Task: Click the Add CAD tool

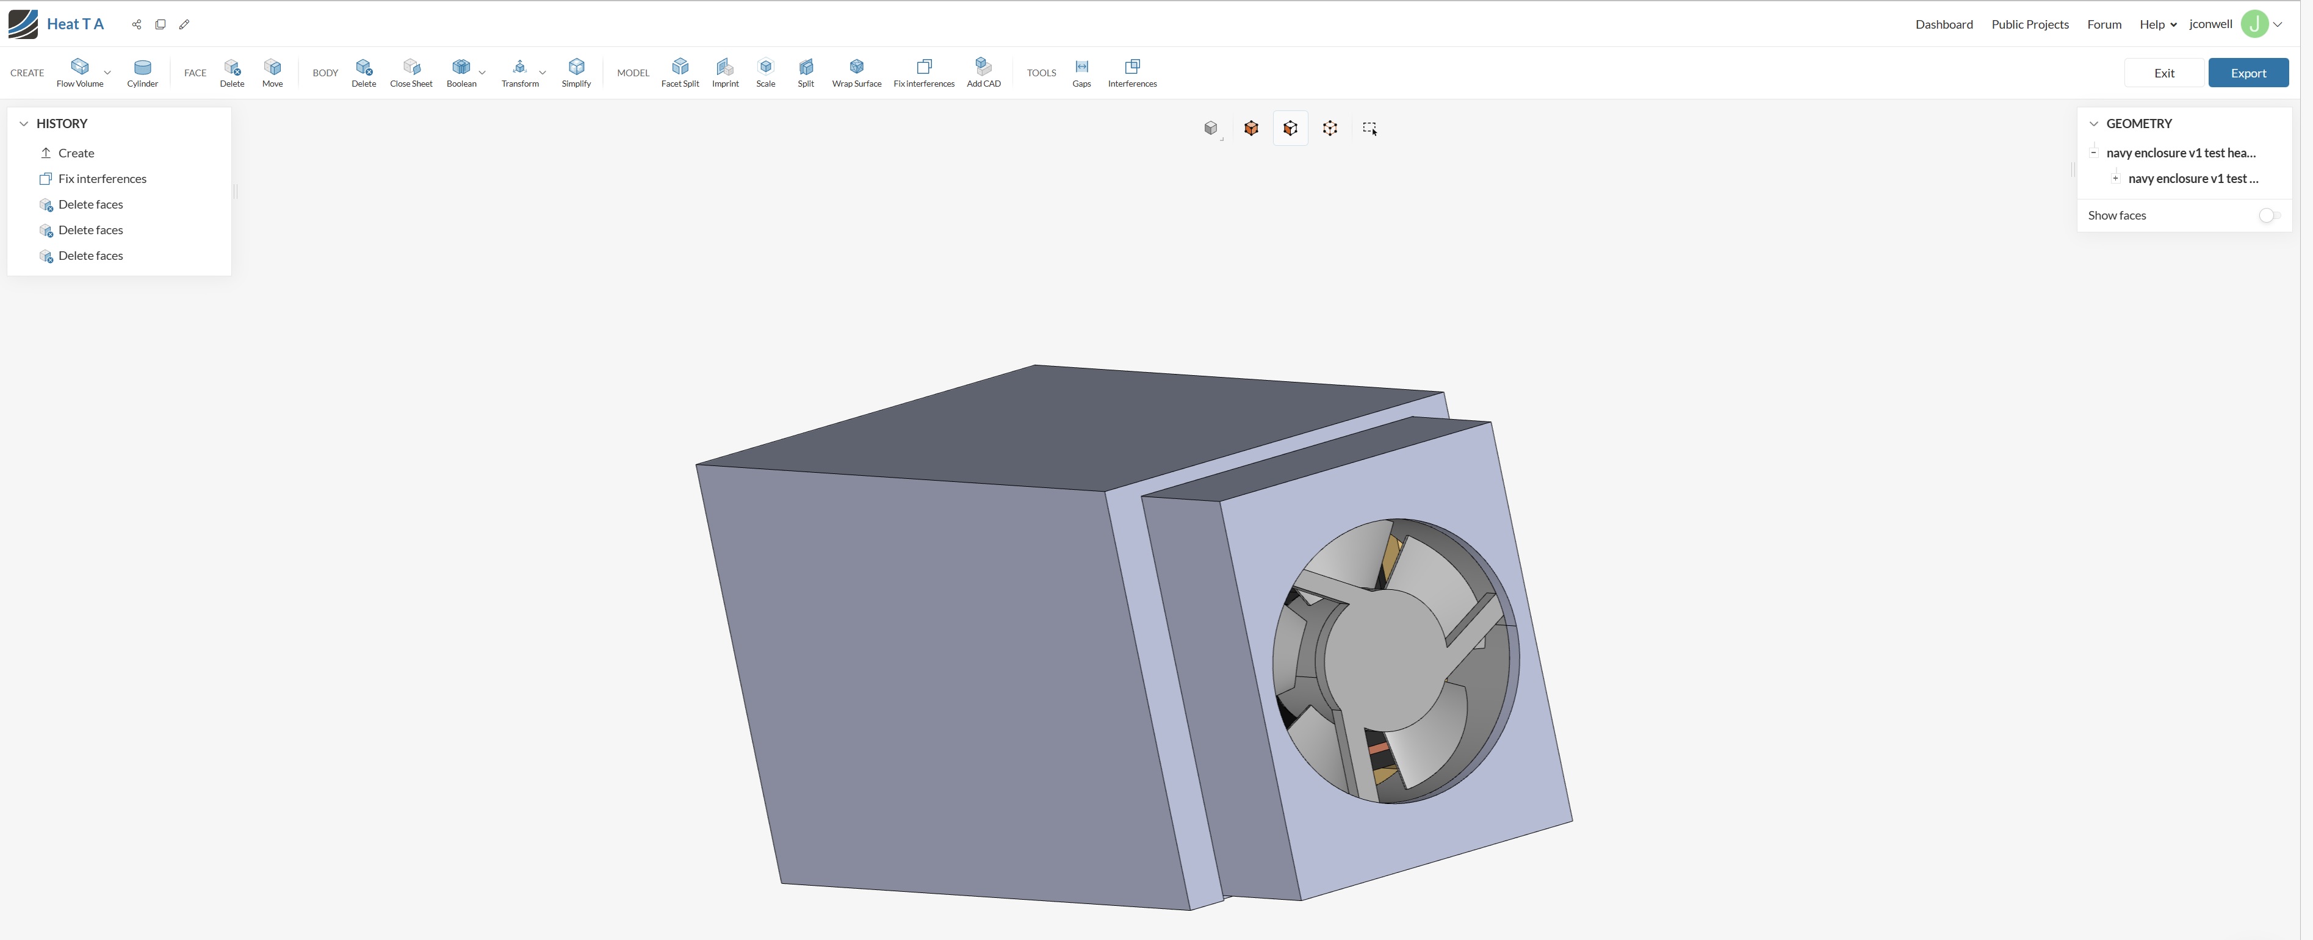Action: coord(983,73)
